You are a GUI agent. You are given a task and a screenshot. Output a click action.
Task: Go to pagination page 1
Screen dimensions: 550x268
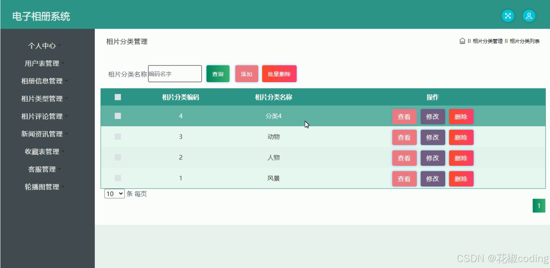point(539,206)
